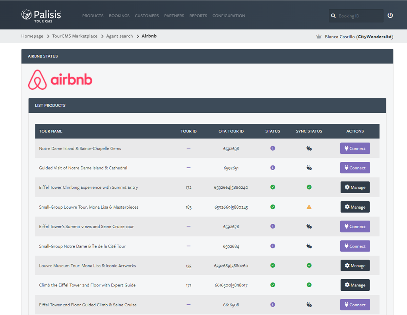Click the Airbnb logo
This screenshot has width=407, height=315.
(60, 79)
